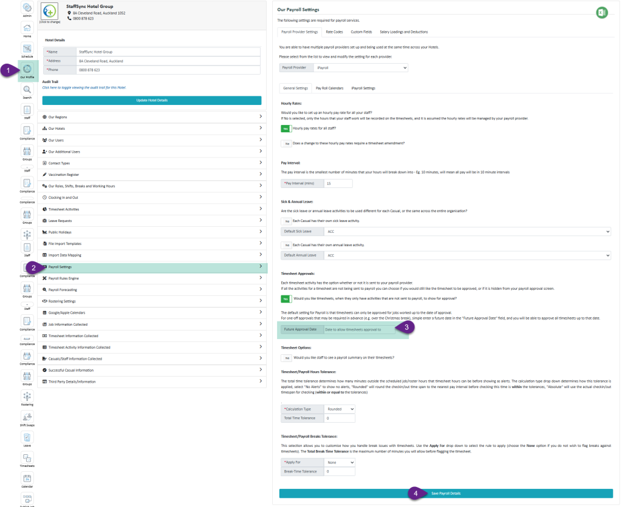Change the hotel logo image
The height and width of the screenshot is (507, 622).
[x=50, y=12]
